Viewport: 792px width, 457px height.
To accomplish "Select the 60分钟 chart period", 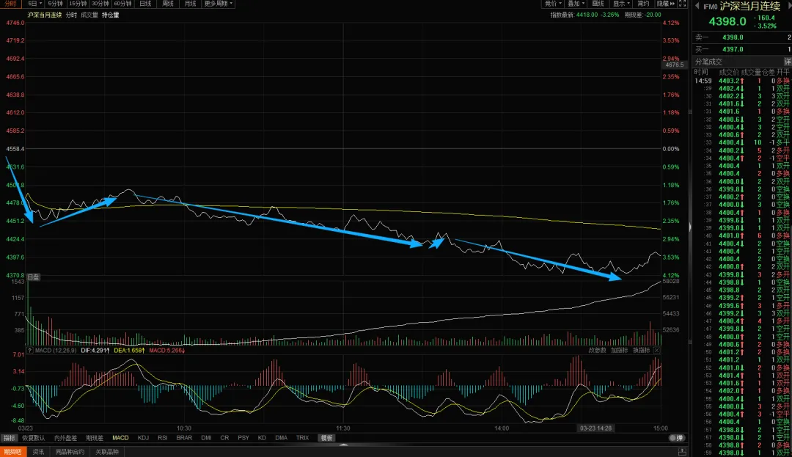I will click(122, 4).
